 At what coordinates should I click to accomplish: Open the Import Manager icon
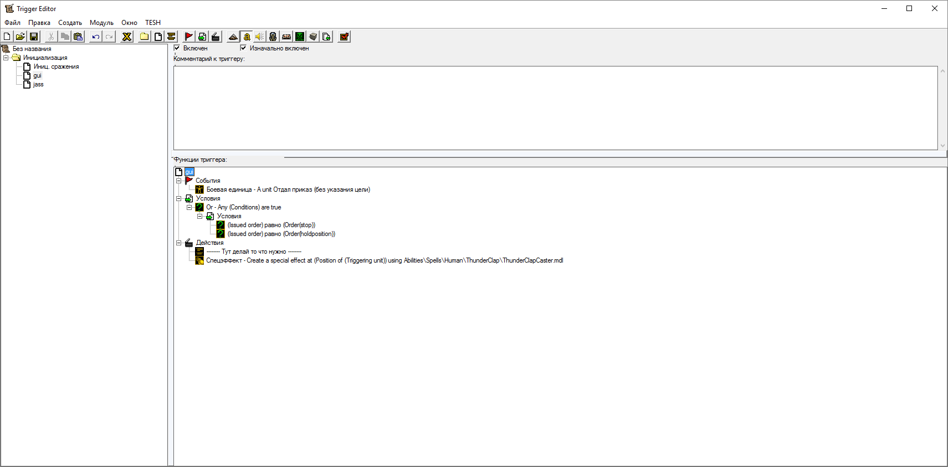click(326, 37)
